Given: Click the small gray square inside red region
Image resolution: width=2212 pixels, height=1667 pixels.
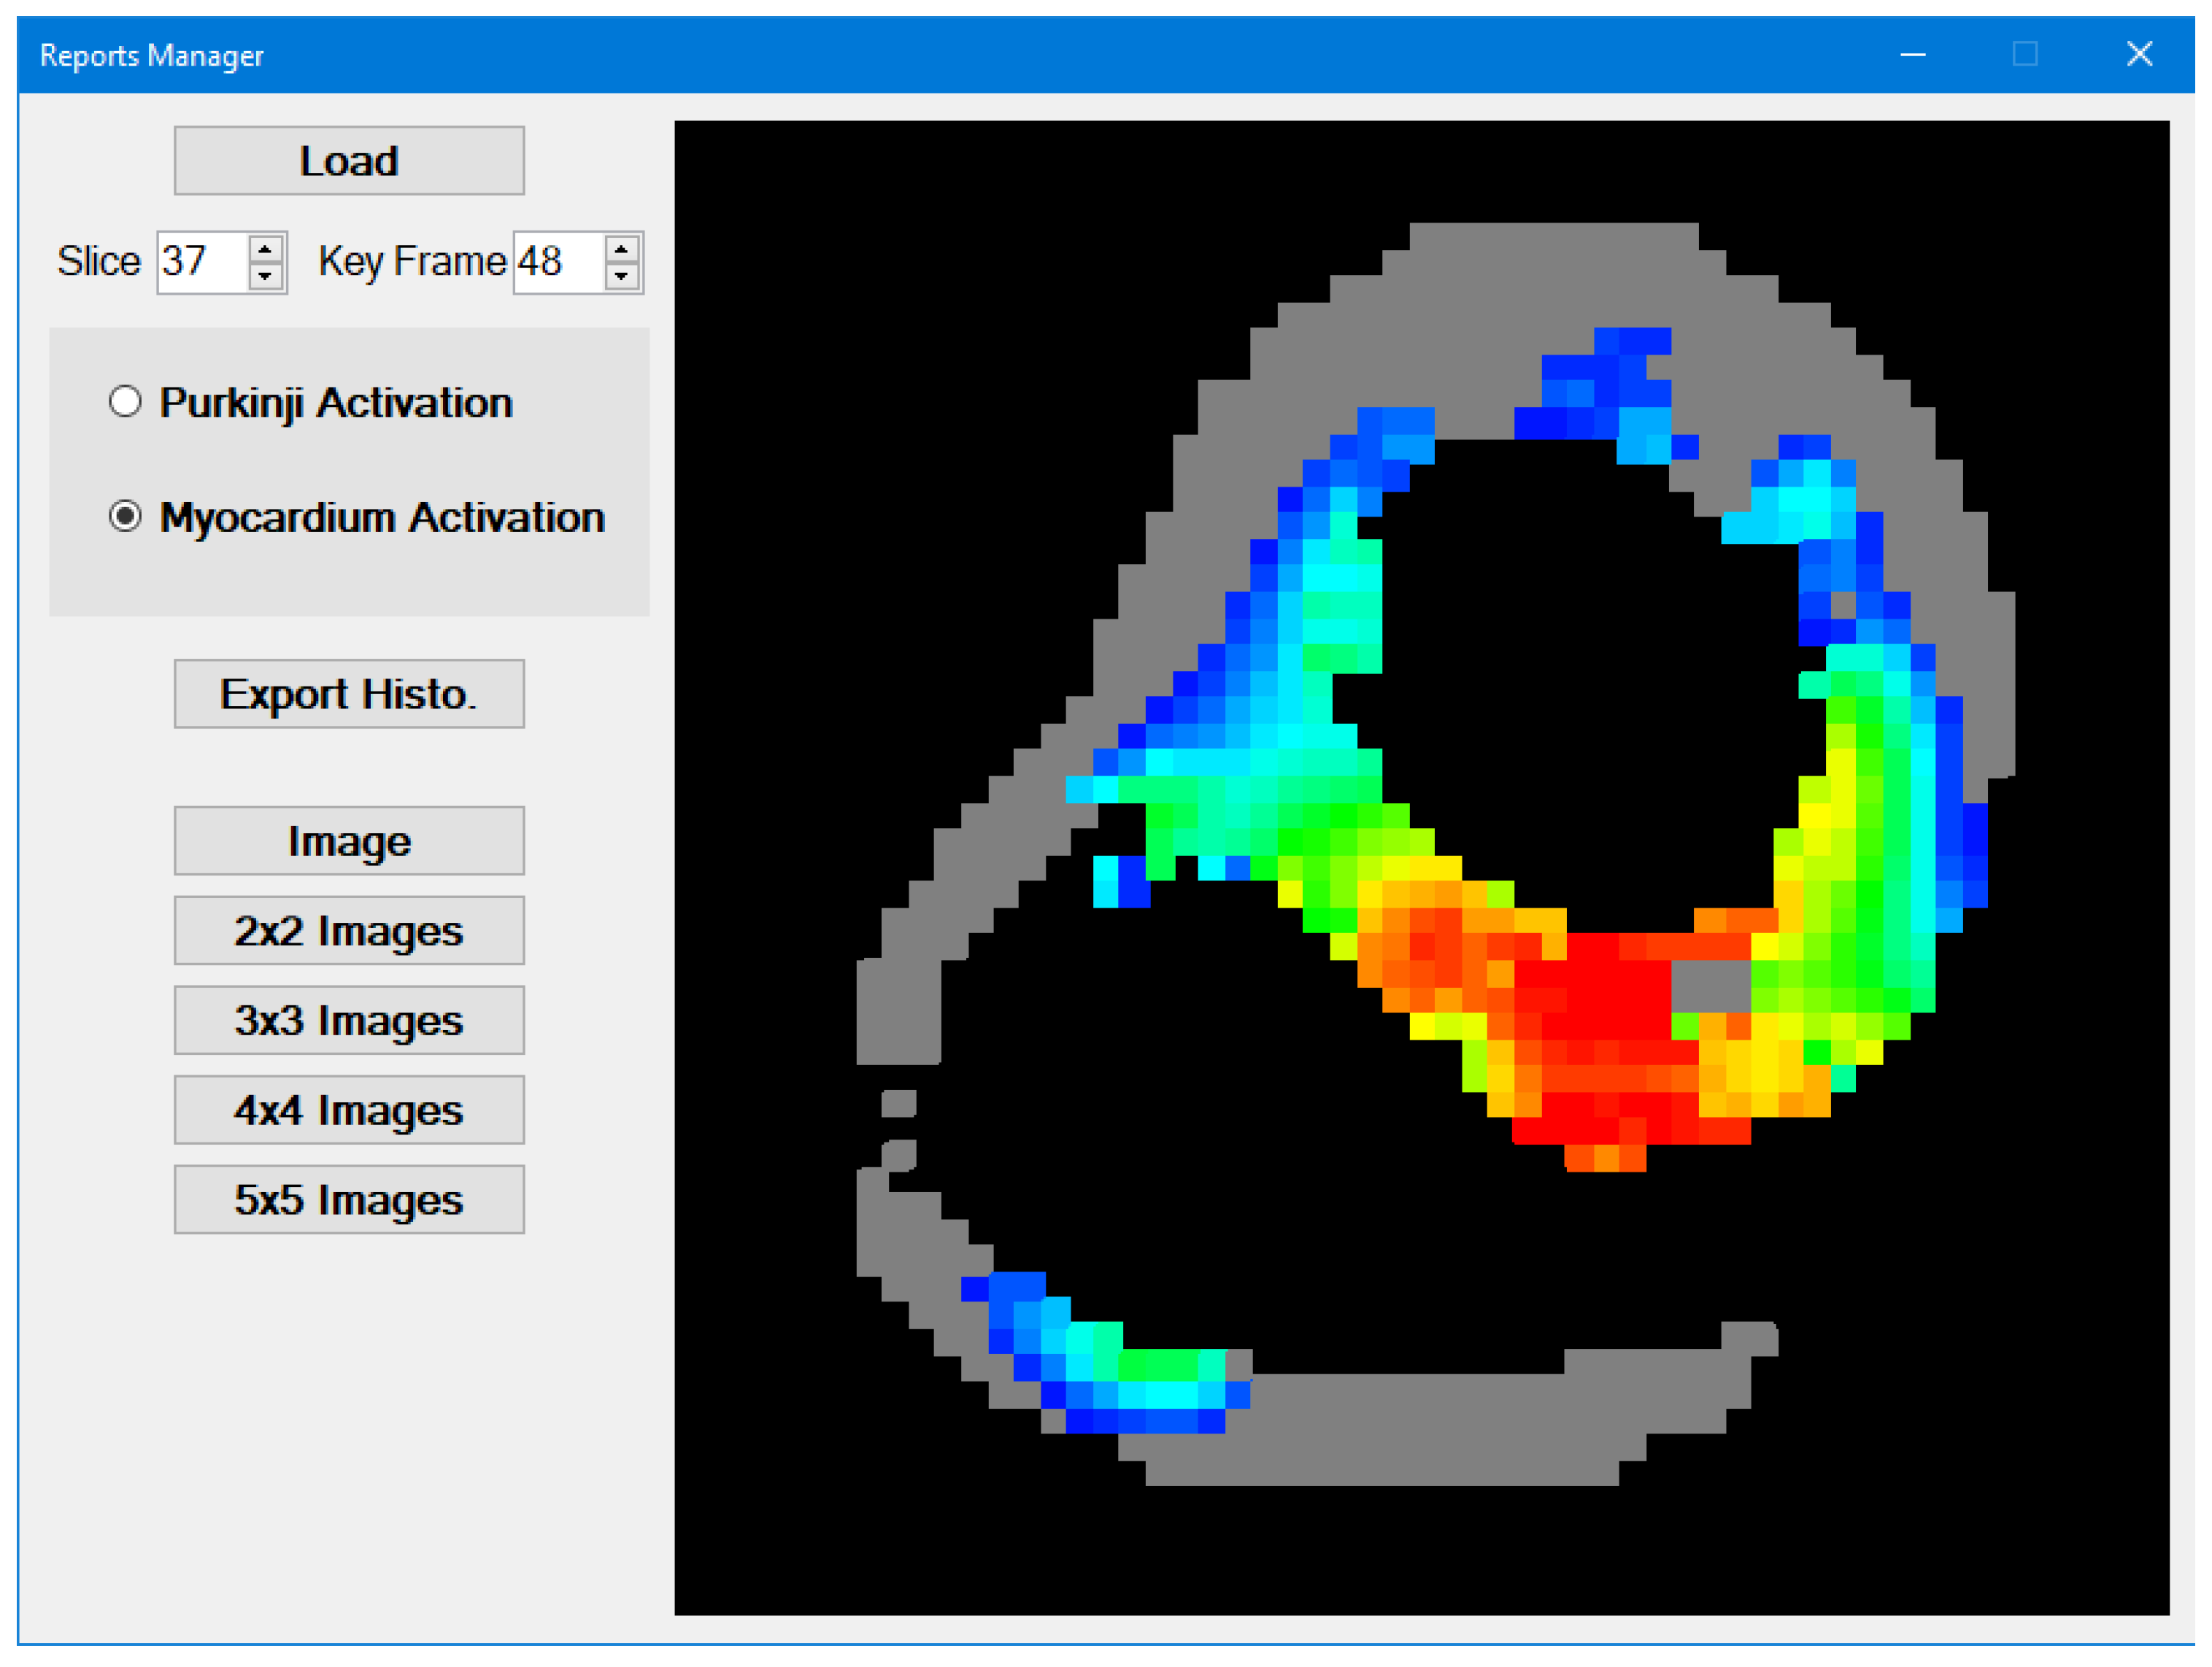Looking at the screenshot, I should click(x=1710, y=986).
